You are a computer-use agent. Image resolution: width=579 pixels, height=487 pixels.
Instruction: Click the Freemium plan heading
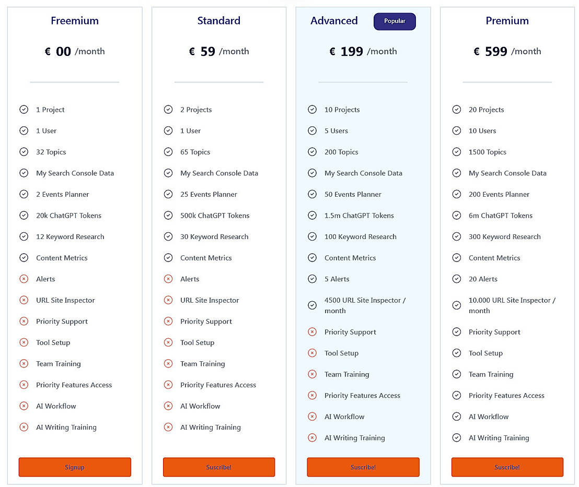pos(75,21)
